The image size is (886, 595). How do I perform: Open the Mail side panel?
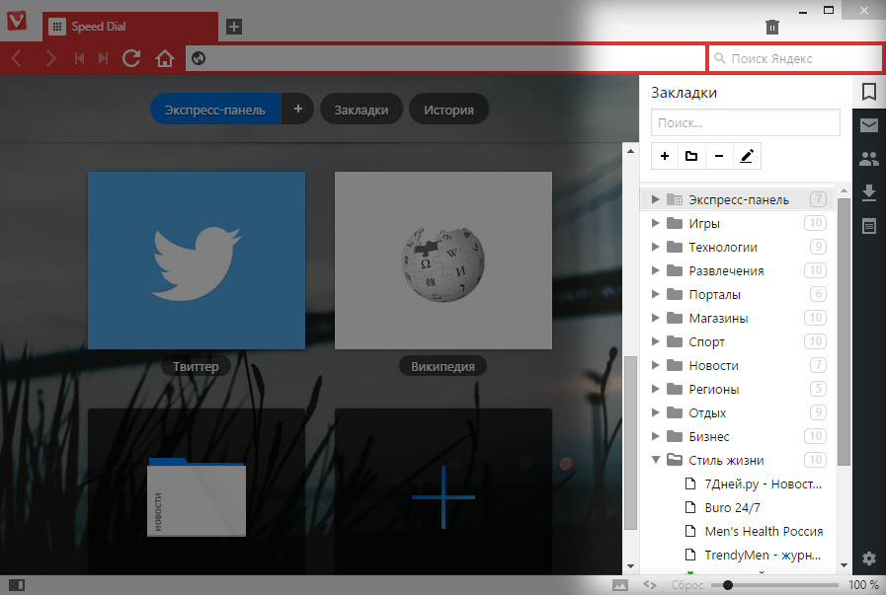tap(869, 124)
